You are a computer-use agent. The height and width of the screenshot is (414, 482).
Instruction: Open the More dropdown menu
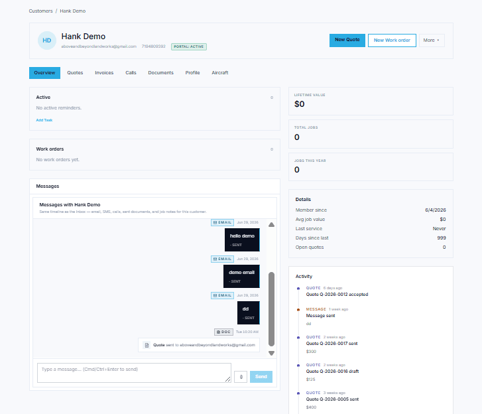(432, 40)
